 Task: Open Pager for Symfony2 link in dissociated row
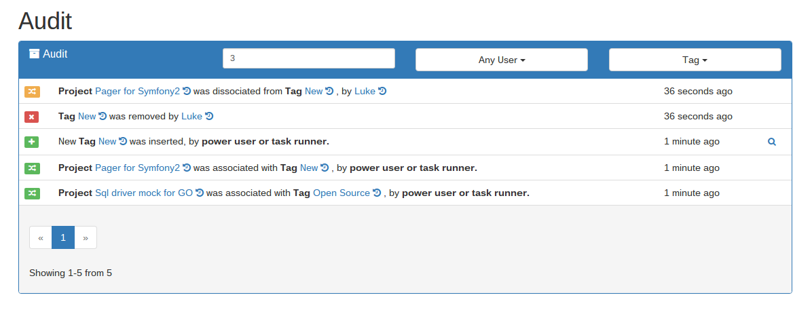(137, 91)
